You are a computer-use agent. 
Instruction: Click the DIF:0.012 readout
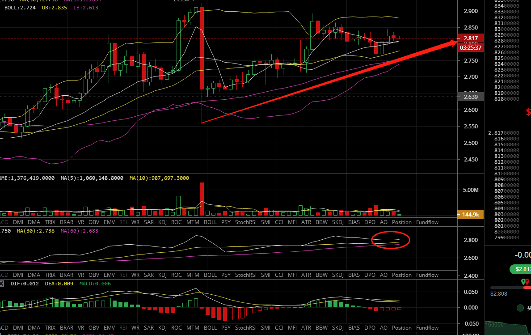coord(25,284)
